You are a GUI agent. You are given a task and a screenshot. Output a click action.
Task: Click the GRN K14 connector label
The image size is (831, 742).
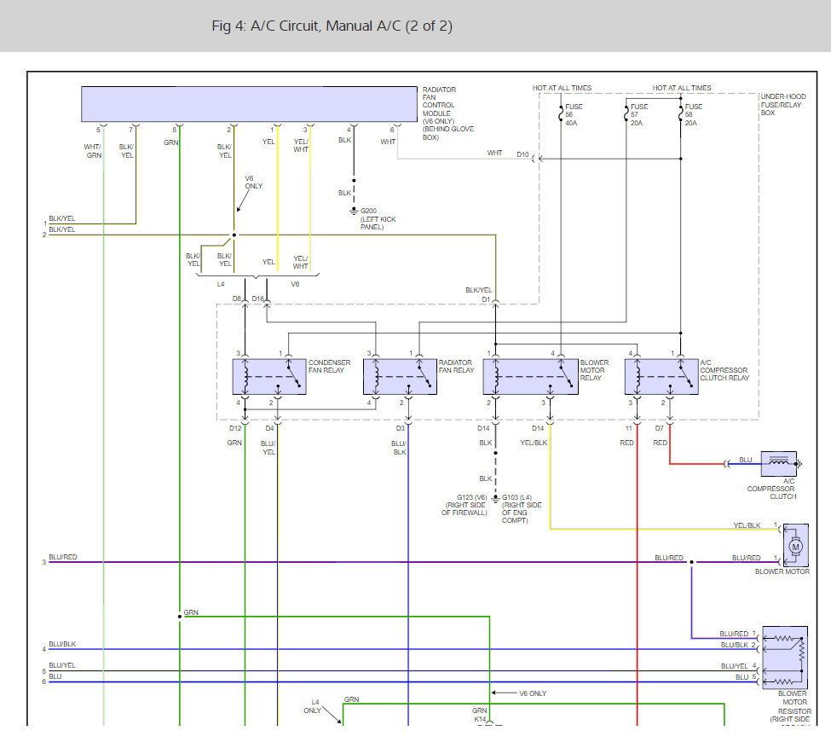479,715
